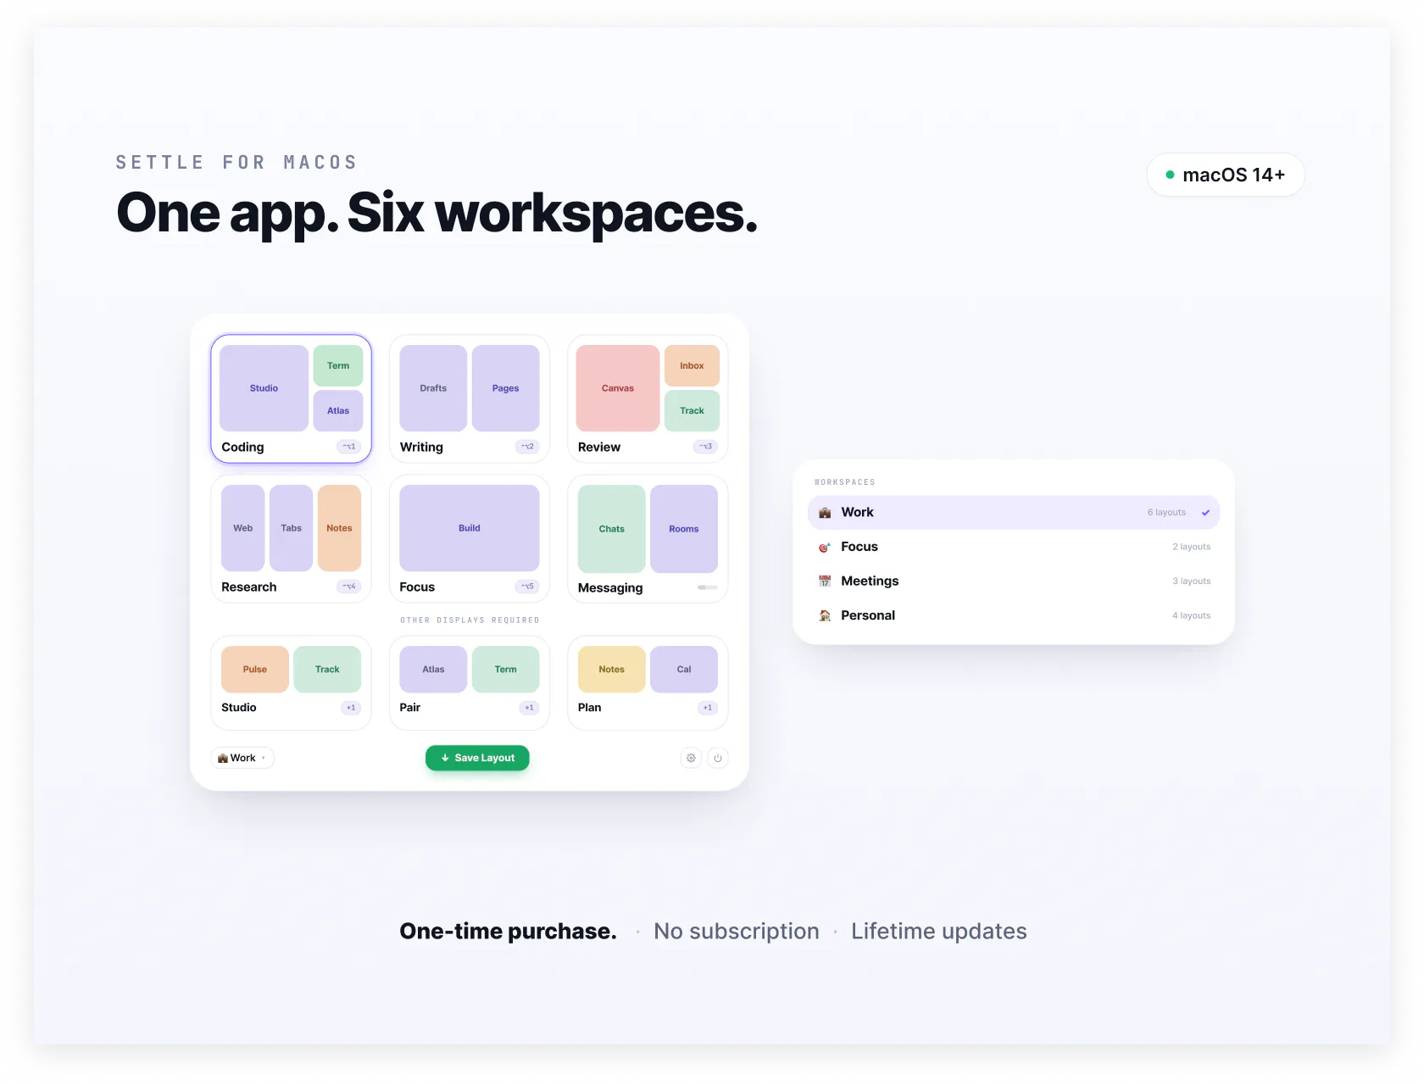Viewport: 1424px width, 1085px height.
Task: Select the Work workspace row
Action: tap(1014, 513)
